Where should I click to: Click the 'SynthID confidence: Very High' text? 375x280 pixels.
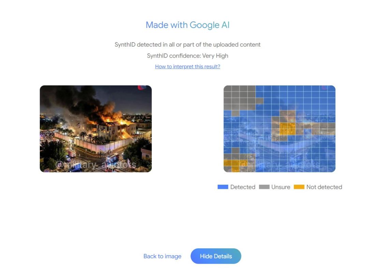187,56
